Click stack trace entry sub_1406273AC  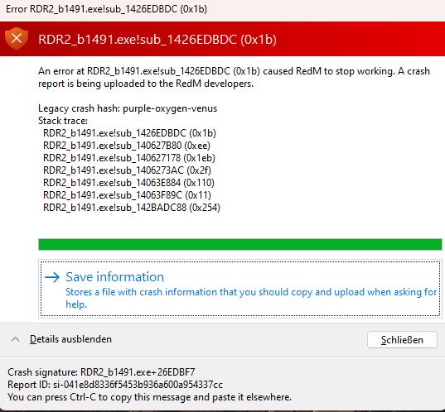[127, 170]
